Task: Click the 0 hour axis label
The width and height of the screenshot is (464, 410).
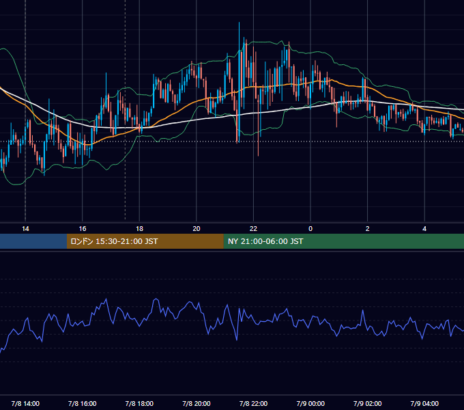Action: click(310, 229)
